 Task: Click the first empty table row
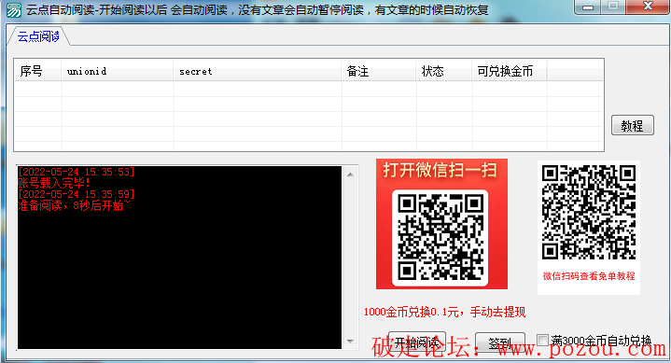[x=309, y=89]
